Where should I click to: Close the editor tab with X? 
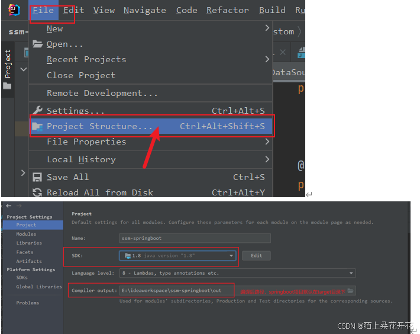point(283,52)
